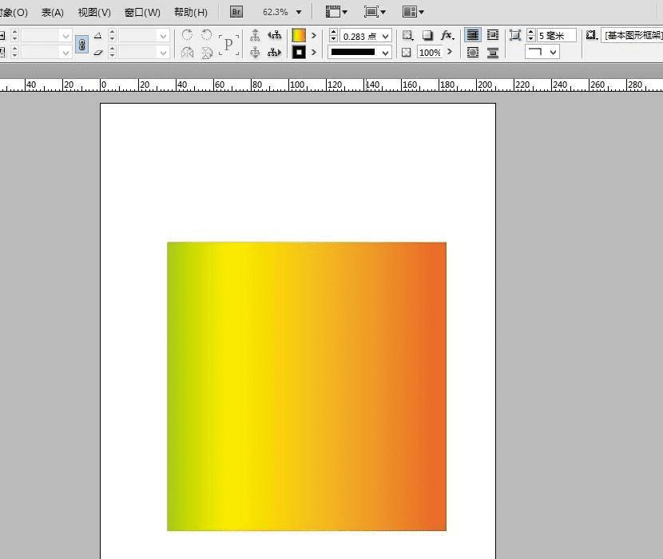Click the 5 毫米 corner size field
The image size is (663, 559).
coord(557,36)
